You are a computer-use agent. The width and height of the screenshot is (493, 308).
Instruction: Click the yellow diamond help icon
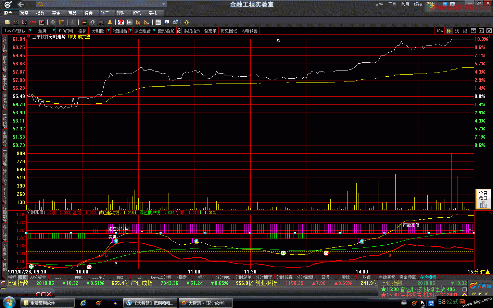click(x=187, y=22)
